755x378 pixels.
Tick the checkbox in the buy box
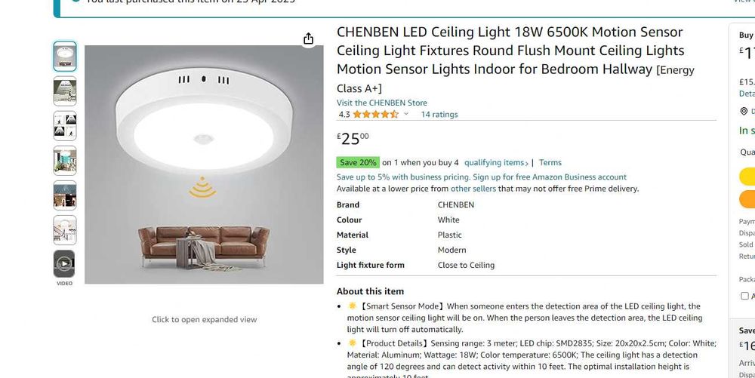[744, 296]
